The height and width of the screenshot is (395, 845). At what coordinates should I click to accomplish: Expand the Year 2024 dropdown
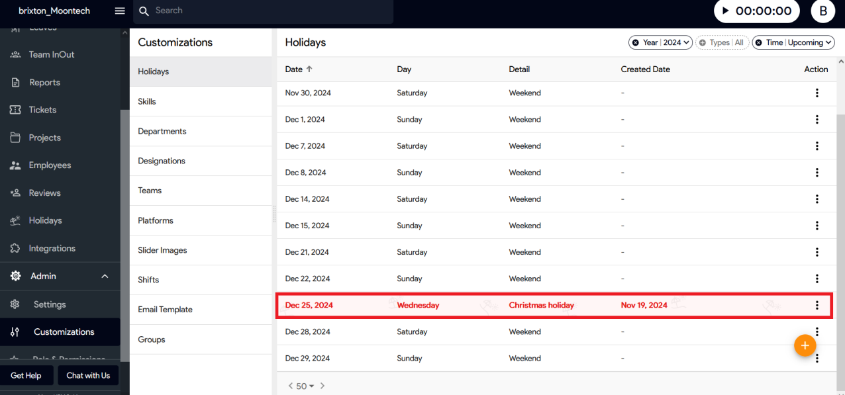687,42
